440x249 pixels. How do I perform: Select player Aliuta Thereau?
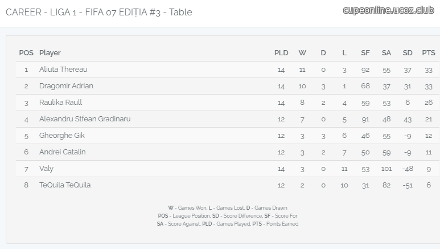pyautogui.click(x=63, y=70)
